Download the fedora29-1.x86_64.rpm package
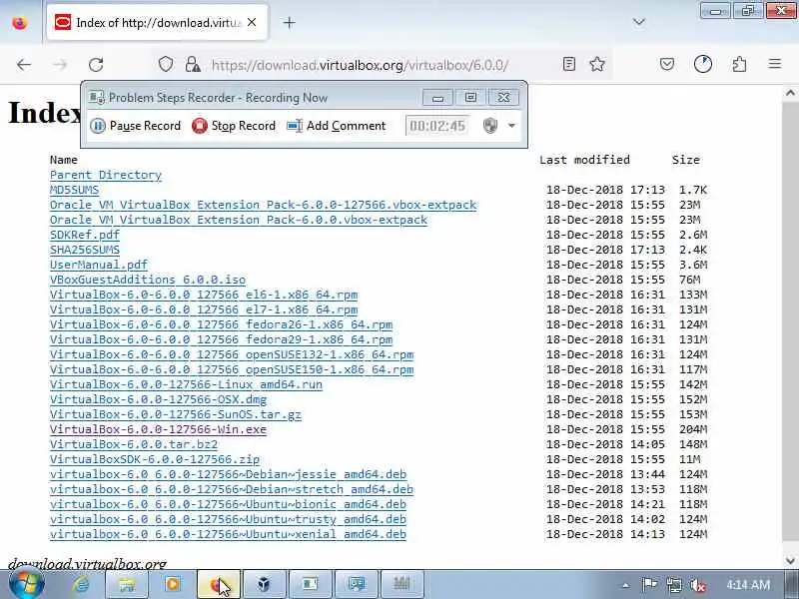 click(221, 339)
